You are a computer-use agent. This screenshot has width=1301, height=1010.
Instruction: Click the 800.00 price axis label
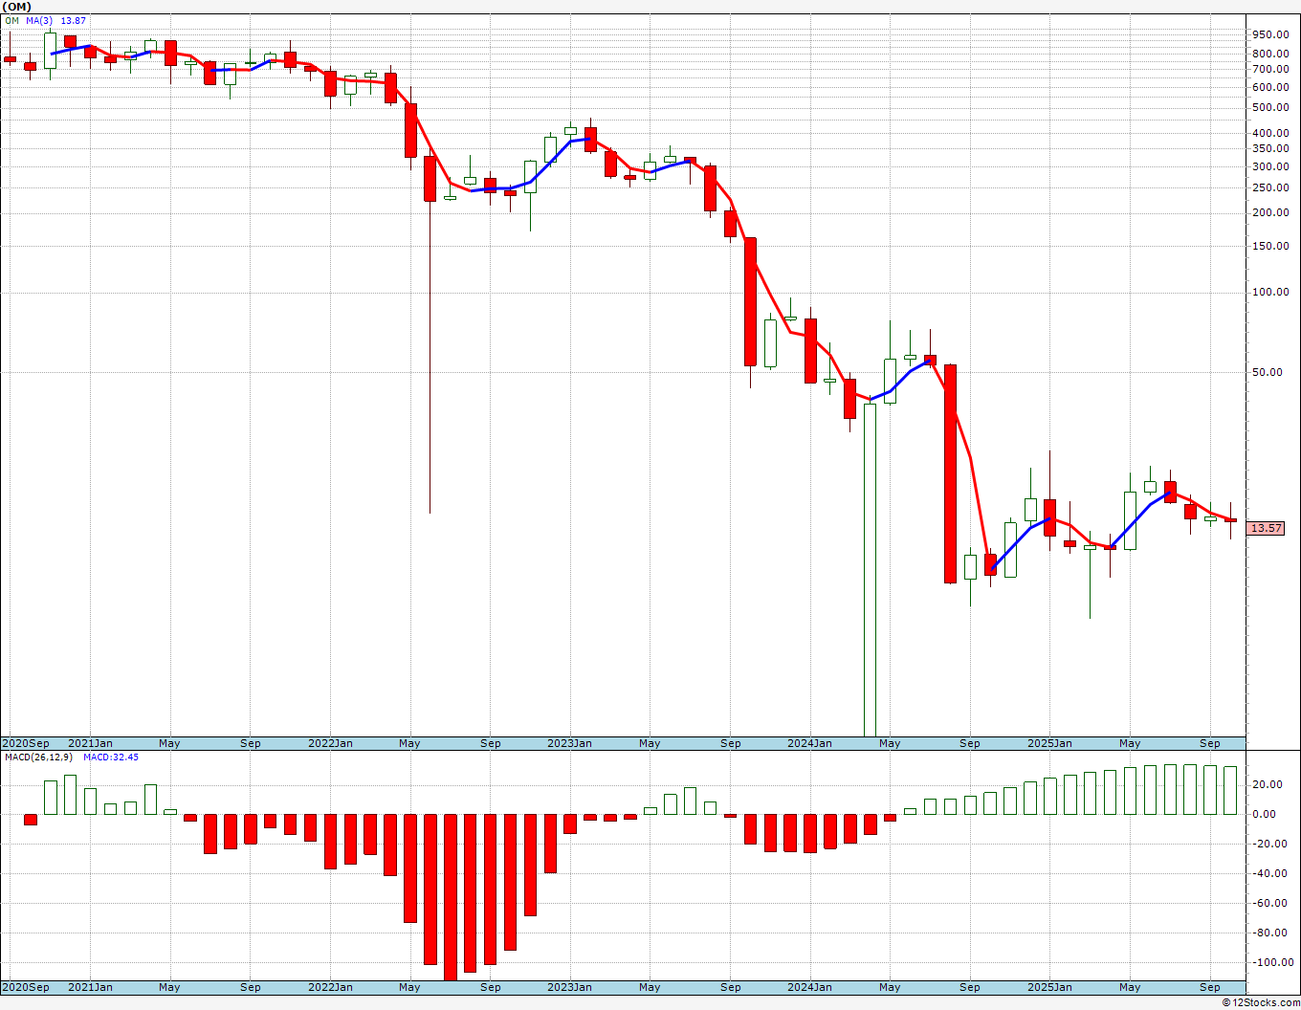[x=1270, y=55]
